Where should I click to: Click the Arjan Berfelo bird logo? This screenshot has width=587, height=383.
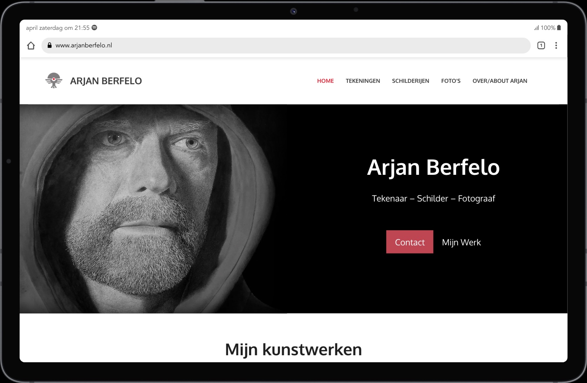point(54,80)
